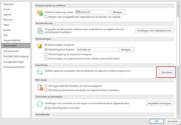Go to Taken options

pyautogui.click(x=16, y=25)
